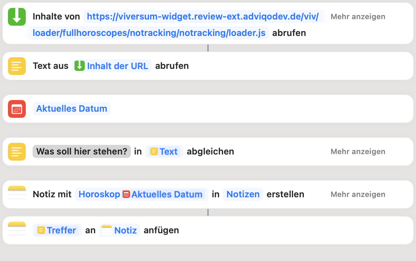Select the Inhalt der URL variable
Screen dimensions: 416x261
tap(112, 66)
